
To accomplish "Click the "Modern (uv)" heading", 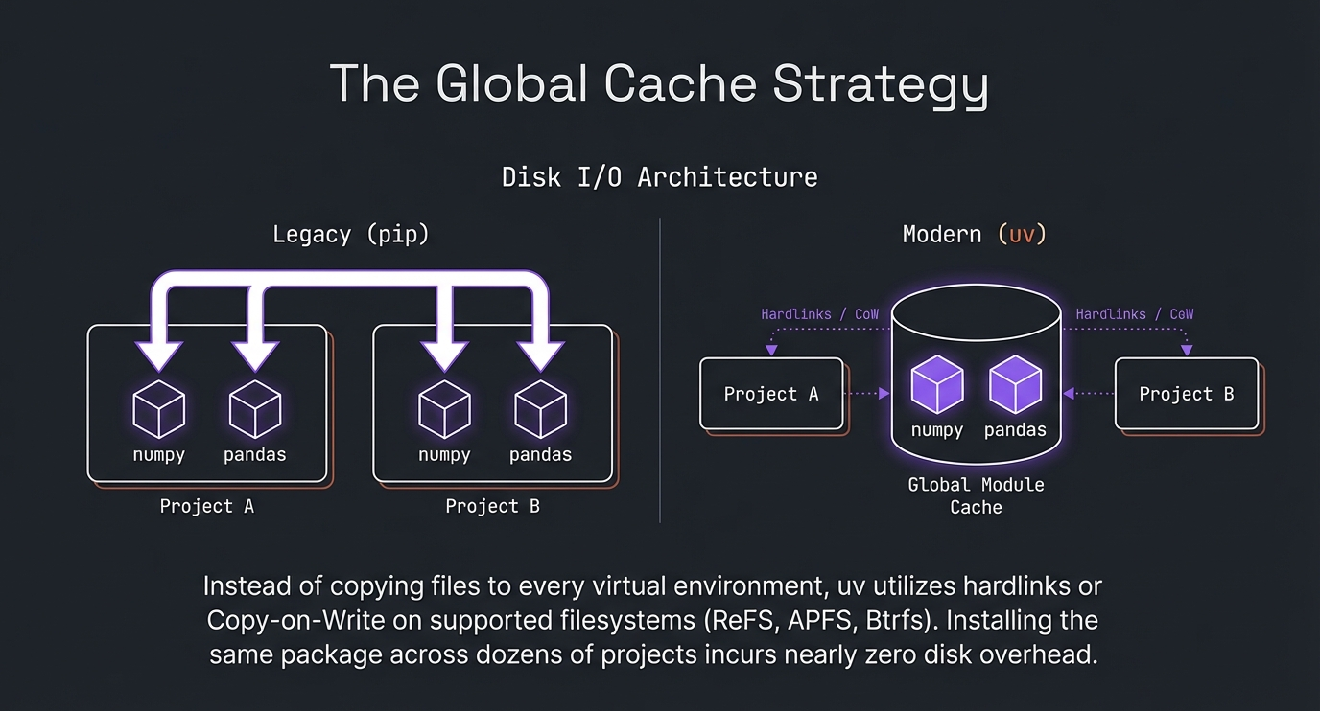I will pos(975,235).
